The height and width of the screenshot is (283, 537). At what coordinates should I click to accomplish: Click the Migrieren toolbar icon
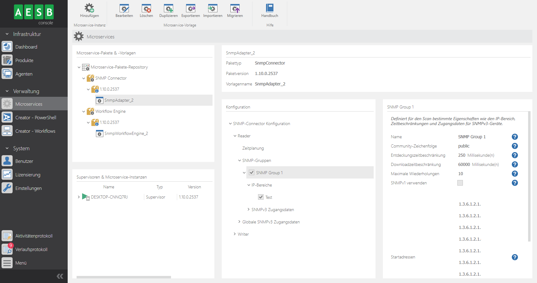point(235,8)
